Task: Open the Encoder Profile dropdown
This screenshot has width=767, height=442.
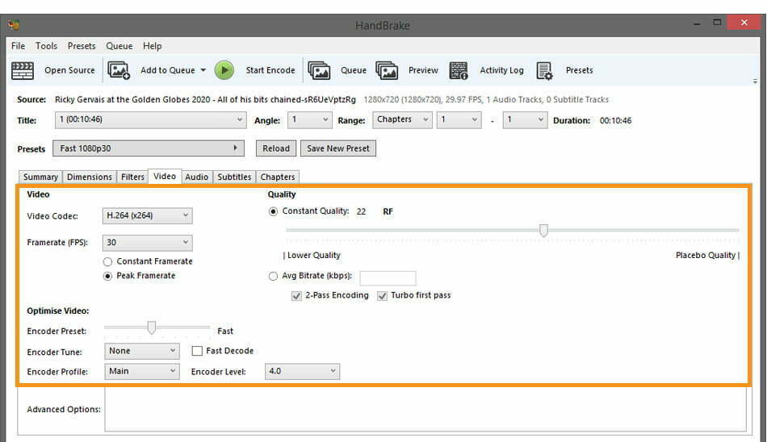Action: tap(142, 372)
